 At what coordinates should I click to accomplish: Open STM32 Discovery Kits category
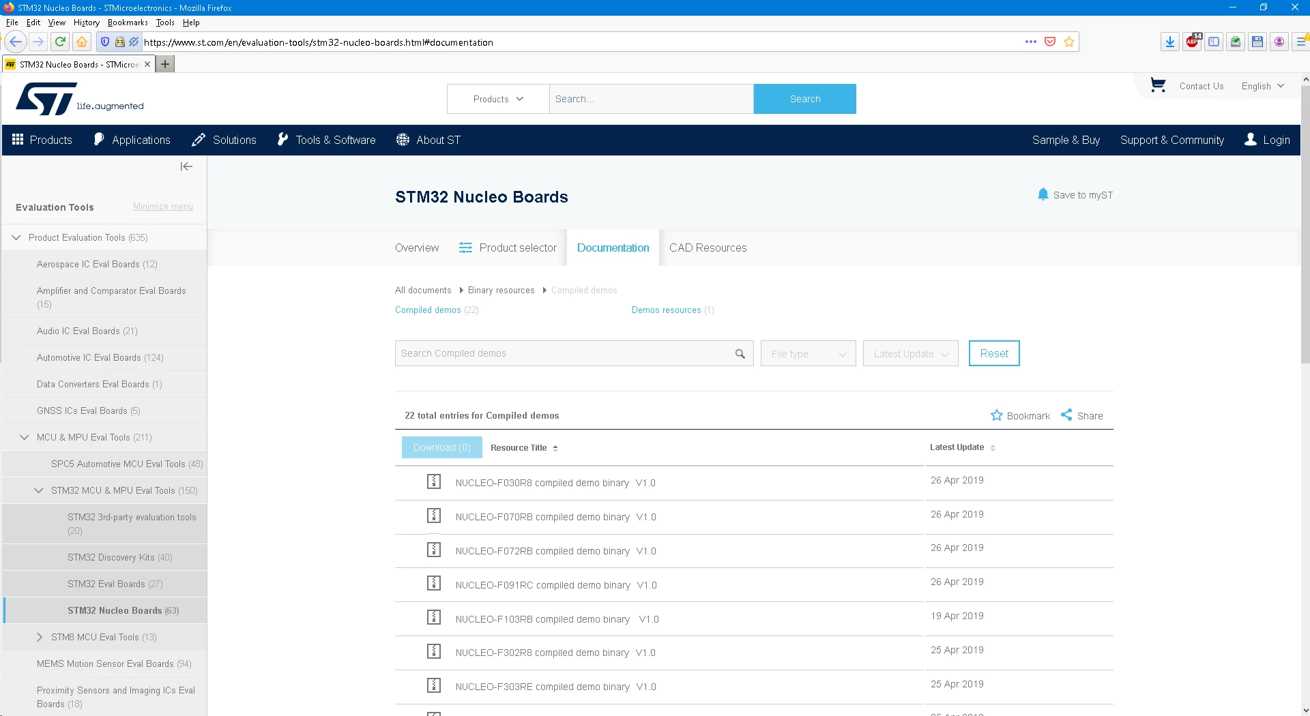point(120,557)
